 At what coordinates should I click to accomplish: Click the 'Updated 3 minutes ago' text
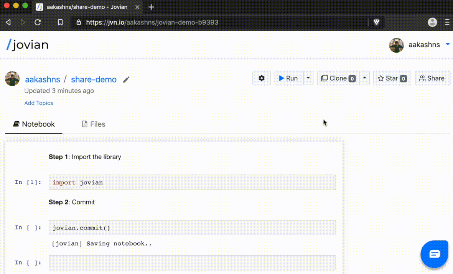[x=59, y=91]
